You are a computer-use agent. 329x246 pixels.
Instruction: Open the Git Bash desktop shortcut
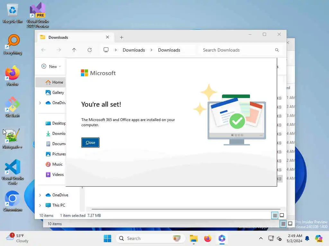pos(13,107)
